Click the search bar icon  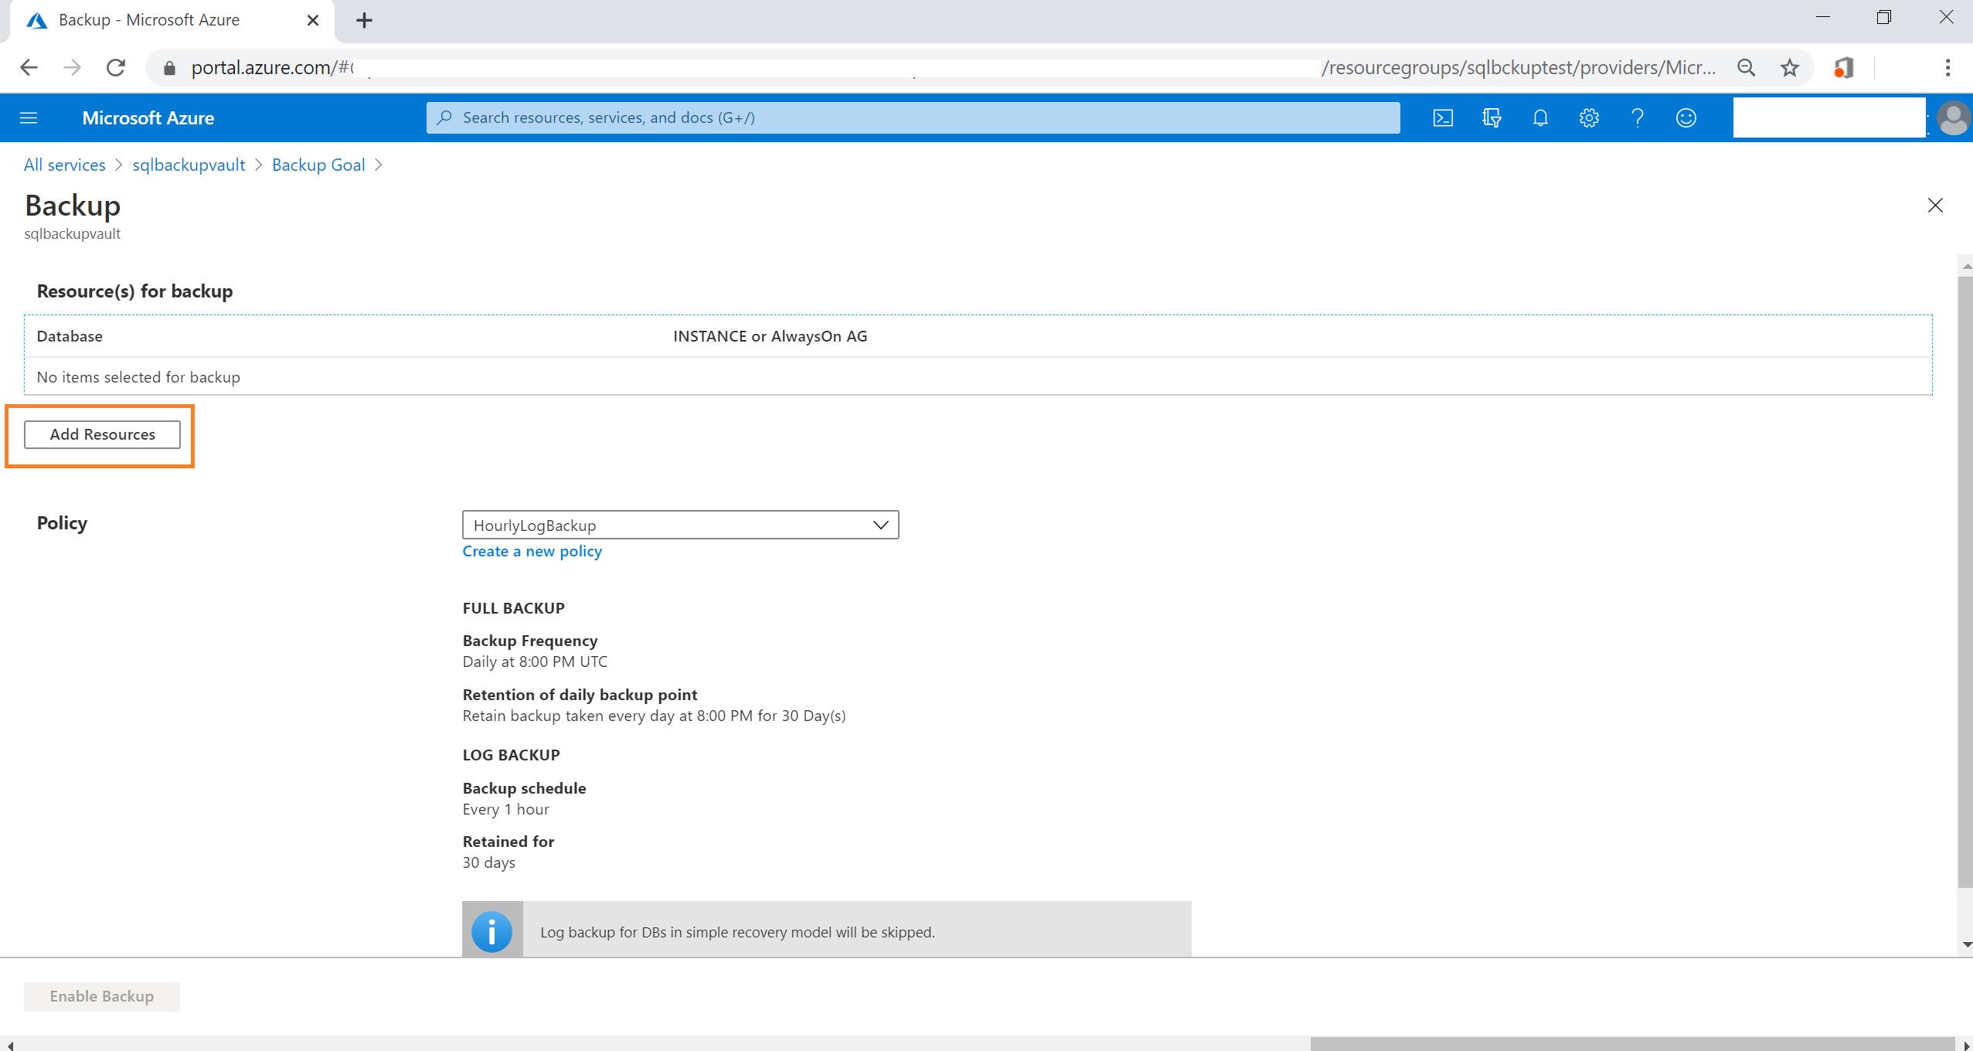click(449, 117)
